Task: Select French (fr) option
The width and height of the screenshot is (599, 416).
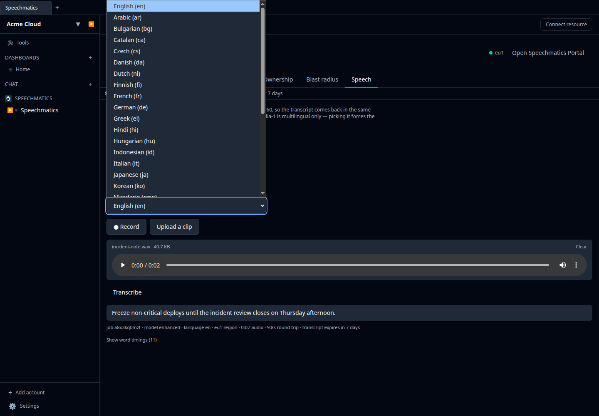Action: click(x=183, y=96)
